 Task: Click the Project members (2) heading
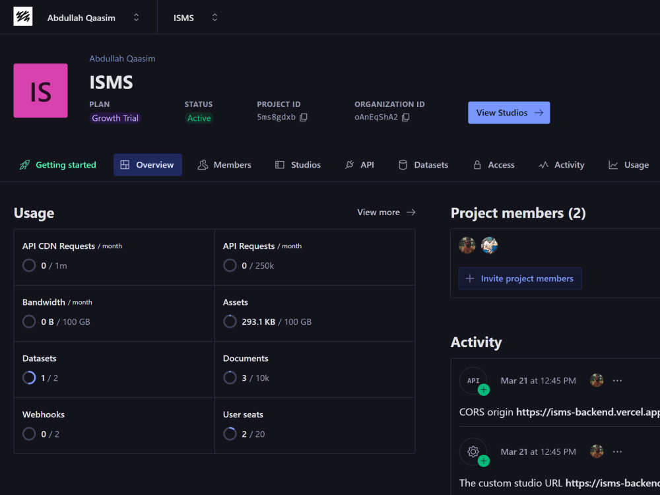(518, 213)
